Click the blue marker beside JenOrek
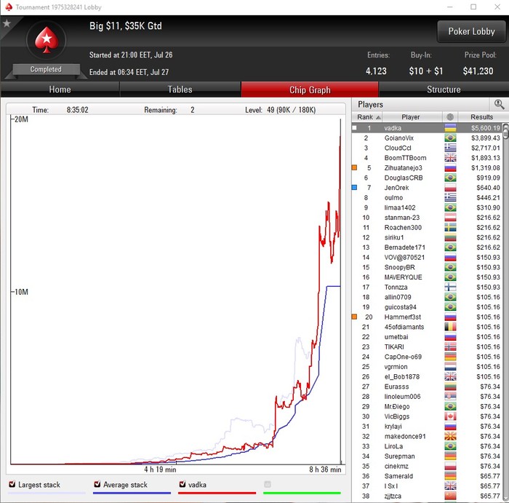This screenshot has width=509, height=503. click(x=355, y=188)
